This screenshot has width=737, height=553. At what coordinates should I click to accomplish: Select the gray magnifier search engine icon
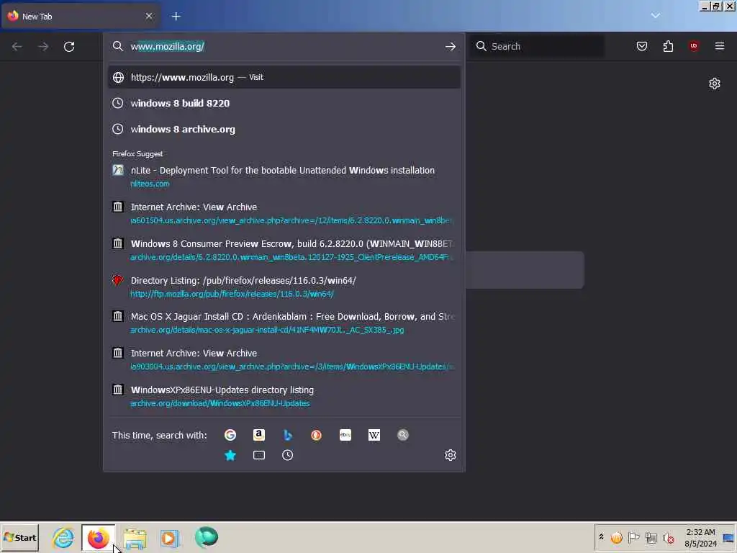click(403, 435)
